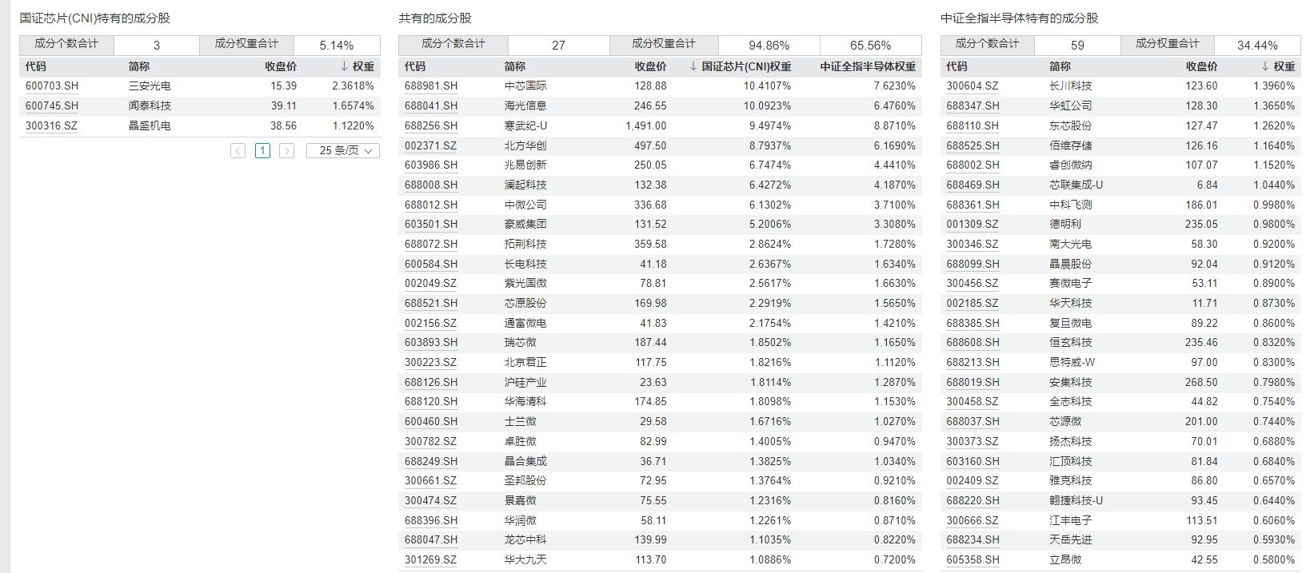Click closing price 1,491.00 of 寒武纪-U
The width and height of the screenshot is (1310, 573).
tap(645, 125)
